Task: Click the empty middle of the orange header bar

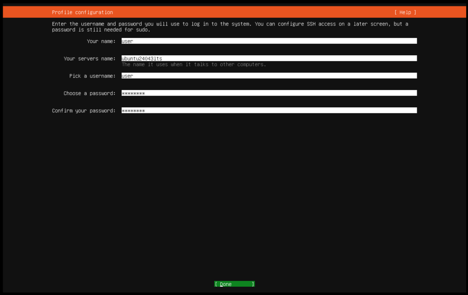Action: 251,12
